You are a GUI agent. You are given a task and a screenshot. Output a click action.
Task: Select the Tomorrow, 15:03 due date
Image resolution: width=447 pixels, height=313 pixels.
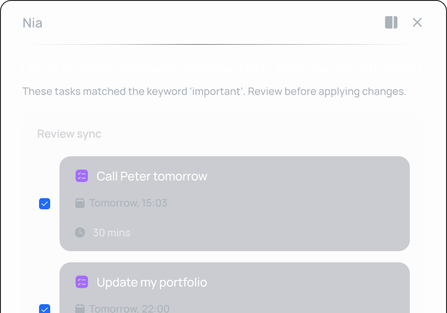coord(128,203)
